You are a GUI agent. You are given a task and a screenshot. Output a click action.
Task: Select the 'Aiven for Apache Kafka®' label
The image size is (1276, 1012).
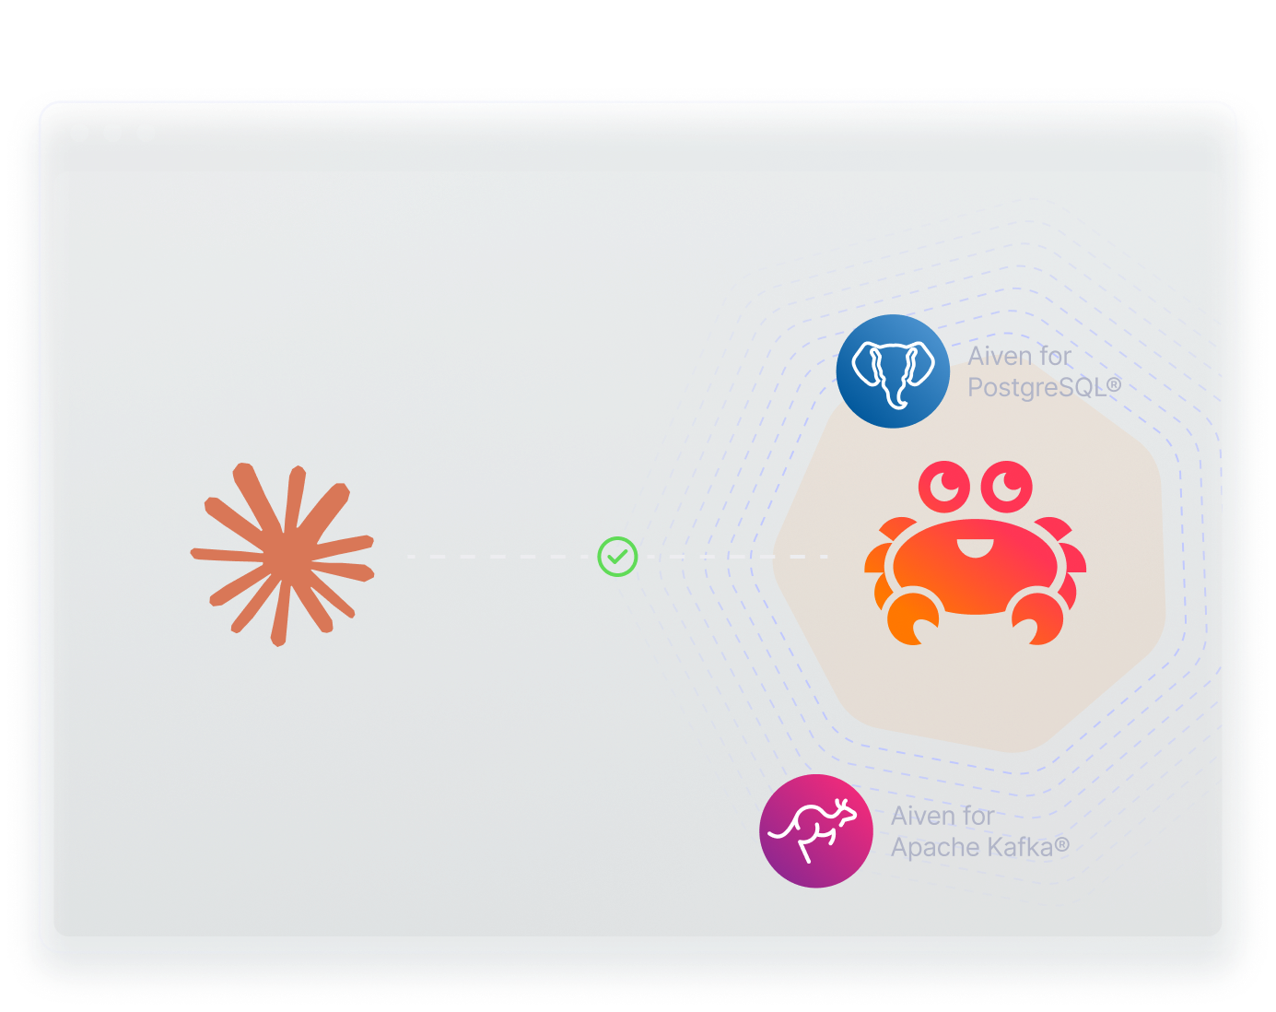click(x=980, y=831)
